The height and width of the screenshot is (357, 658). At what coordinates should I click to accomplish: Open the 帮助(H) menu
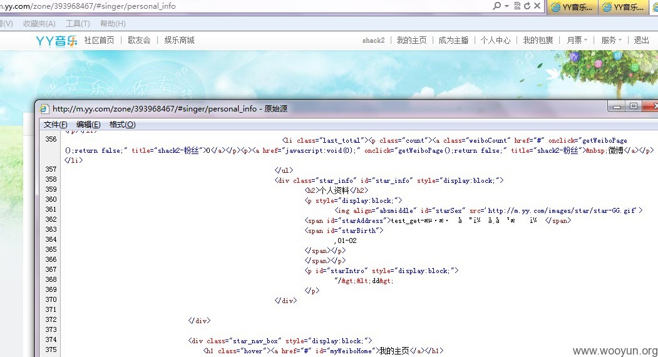point(113,24)
